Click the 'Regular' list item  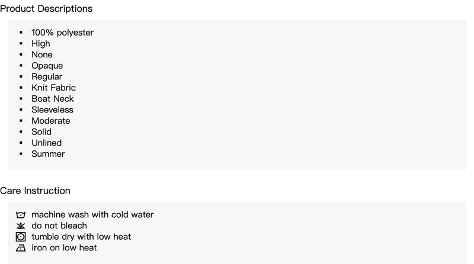point(47,77)
